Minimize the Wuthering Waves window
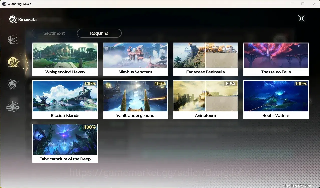320x188 pixels. (x=291, y=4)
